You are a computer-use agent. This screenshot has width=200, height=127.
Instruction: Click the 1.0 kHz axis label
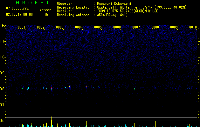click(3, 57)
